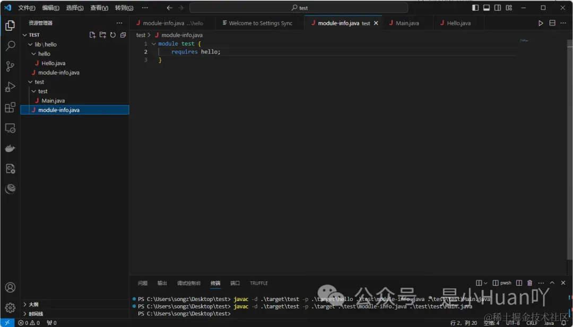The image size is (573, 327).
Task: Open customize layout button
Action: pyautogui.click(x=509, y=7)
